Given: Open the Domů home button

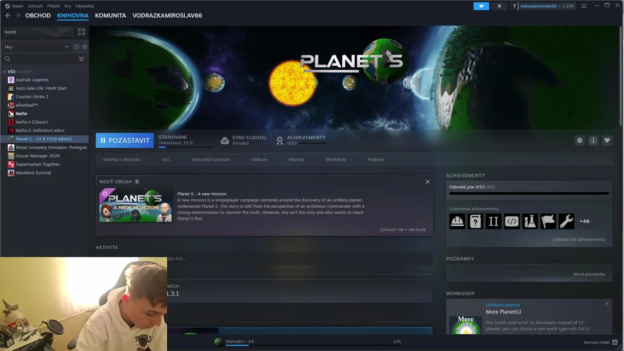Looking at the screenshot, I should [x=38, y=32].
